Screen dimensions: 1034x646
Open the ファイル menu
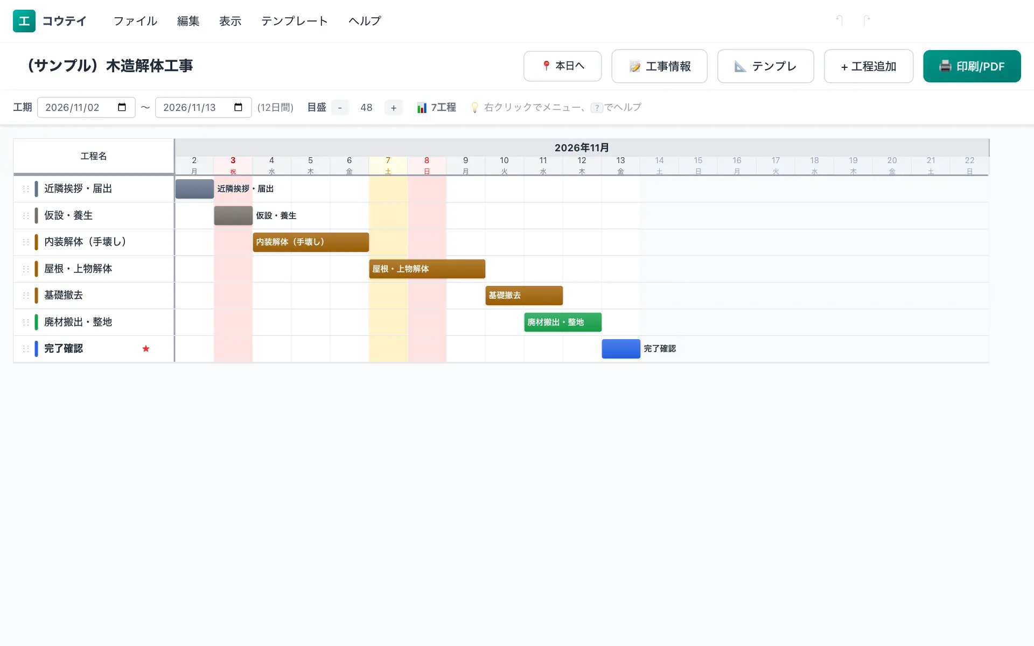(135, 21)
